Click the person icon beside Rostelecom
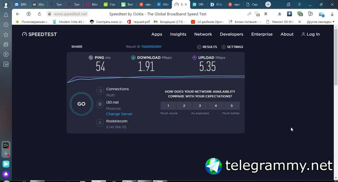The height and width of the screenshot is (182, 338). tap(100, 123)
